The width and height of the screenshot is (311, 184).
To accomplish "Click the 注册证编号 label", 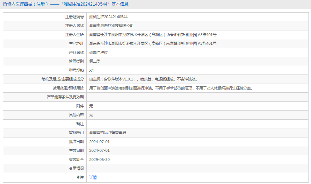I will point(74,17).
